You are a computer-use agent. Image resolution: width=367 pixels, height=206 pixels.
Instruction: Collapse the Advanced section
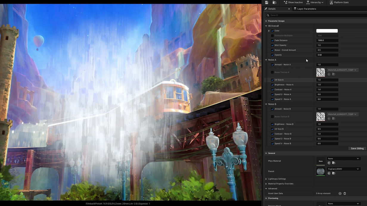pos(266,188)
